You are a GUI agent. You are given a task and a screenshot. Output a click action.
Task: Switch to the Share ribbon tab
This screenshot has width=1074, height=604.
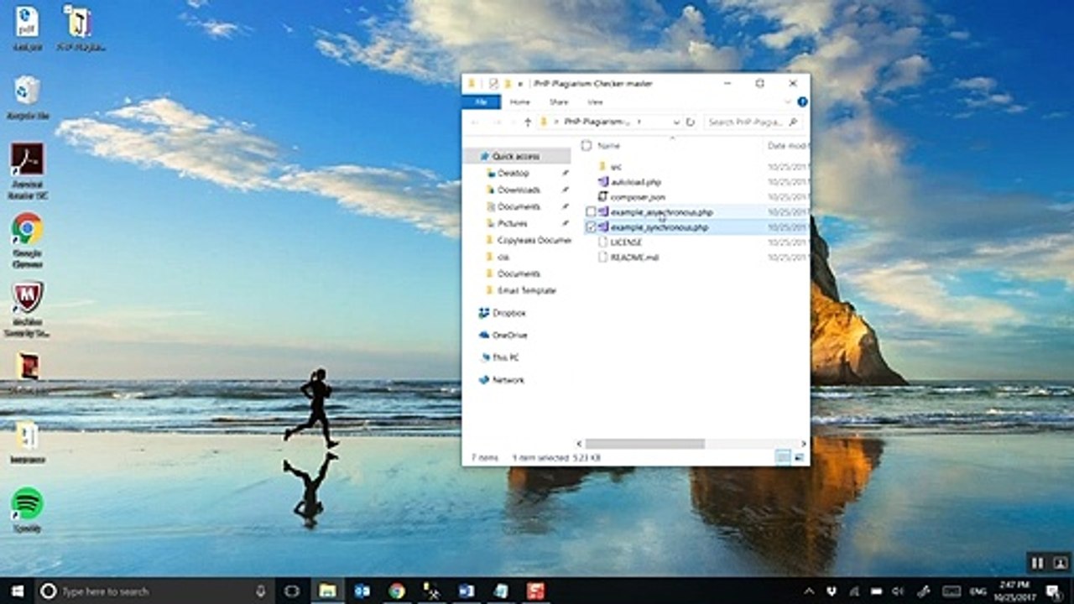[x=559, y=102]
